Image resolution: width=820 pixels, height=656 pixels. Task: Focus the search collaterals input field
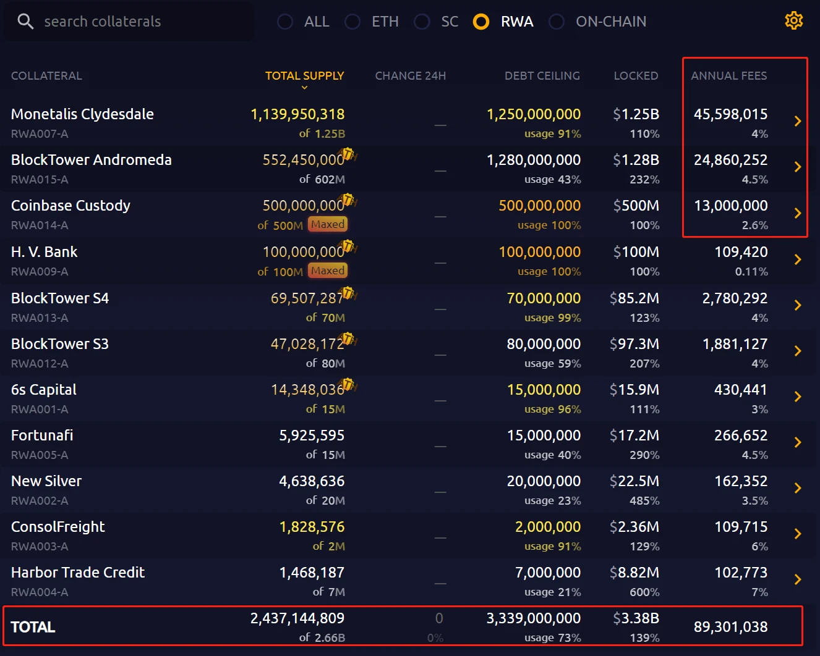point(136,22)
